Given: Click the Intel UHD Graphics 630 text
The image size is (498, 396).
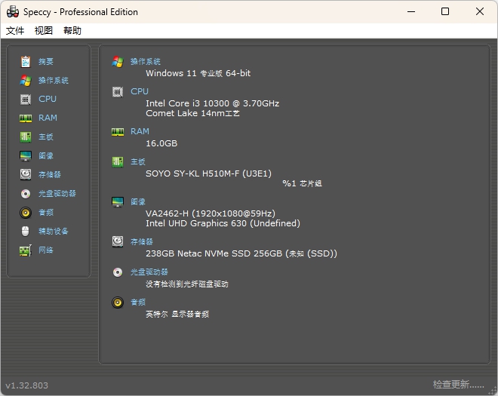Looking at the screenshot, I should tap(223, 223).
